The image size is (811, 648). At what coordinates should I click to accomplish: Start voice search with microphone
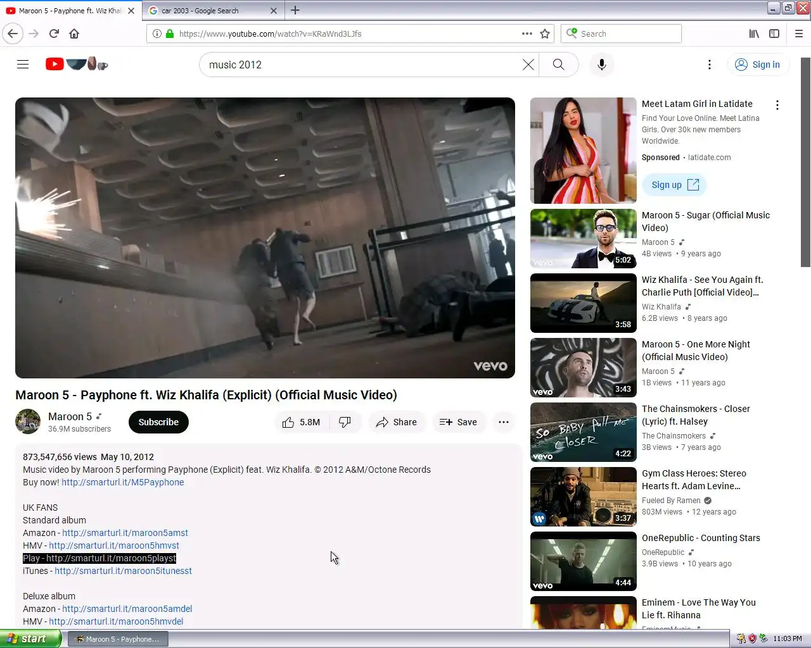(602, 65)
